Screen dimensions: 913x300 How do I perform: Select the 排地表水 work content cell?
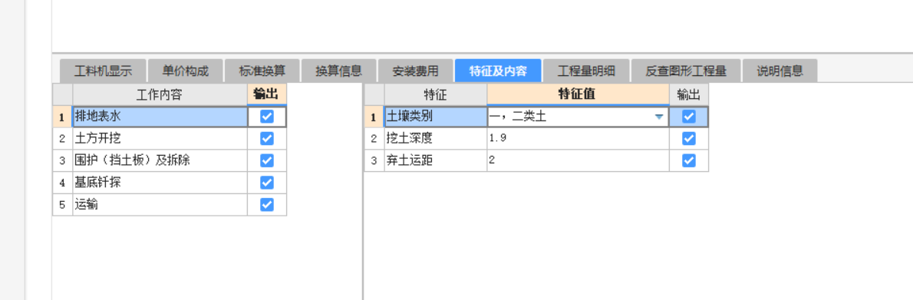tap(160, 117)
